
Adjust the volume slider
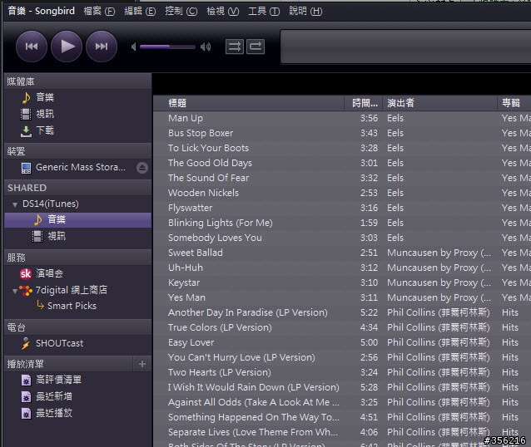(x=167, y=47)
